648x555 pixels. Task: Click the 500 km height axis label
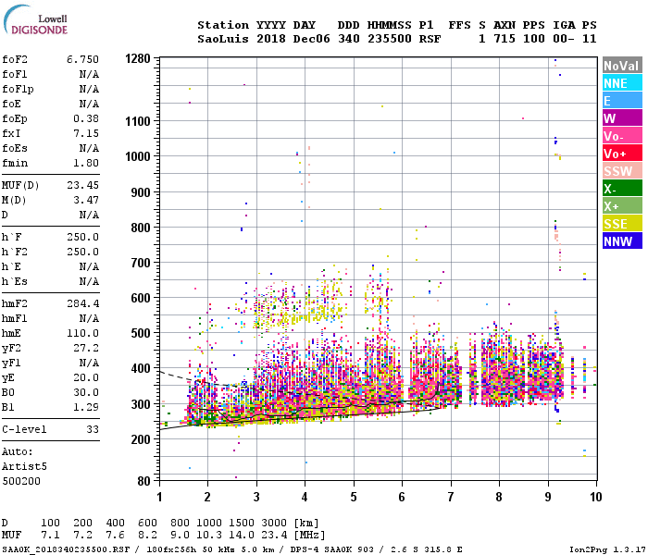click(x=141, y=333)
